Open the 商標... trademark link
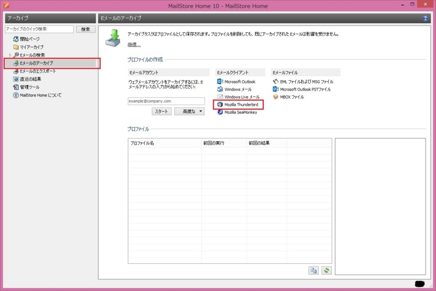The width and height of the screenshot is (436, 291). click(134, 45)
